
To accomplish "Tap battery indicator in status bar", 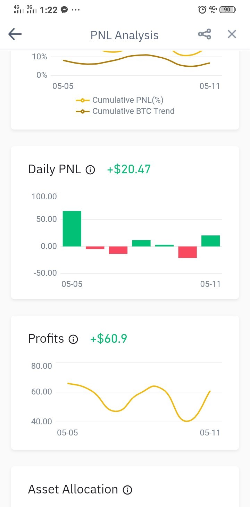I will click(227, 10).
